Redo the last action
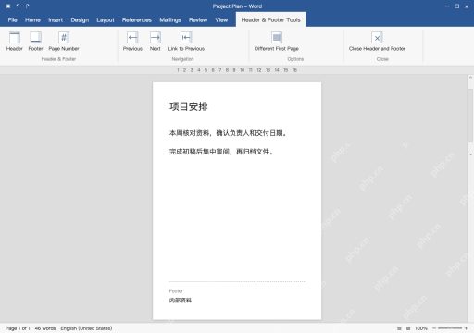474x333 pixels. click(27, 6)
